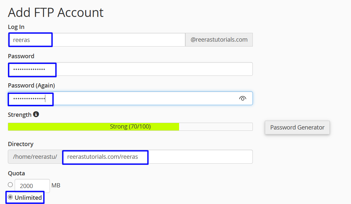Click the Add FTP Account heading
351x204 pixels.
55,12
